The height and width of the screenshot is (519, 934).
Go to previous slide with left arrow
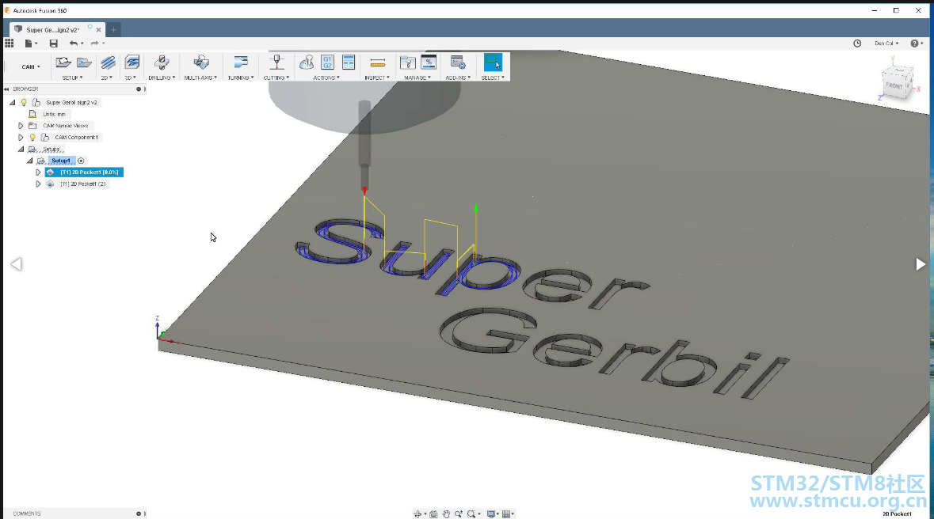(x=16, y=263)
